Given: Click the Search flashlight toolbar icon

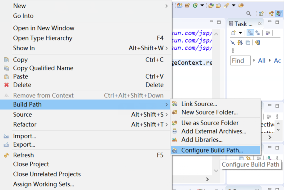Looking at the screenshot, I should pyautogui.click(x=226, y=6).
